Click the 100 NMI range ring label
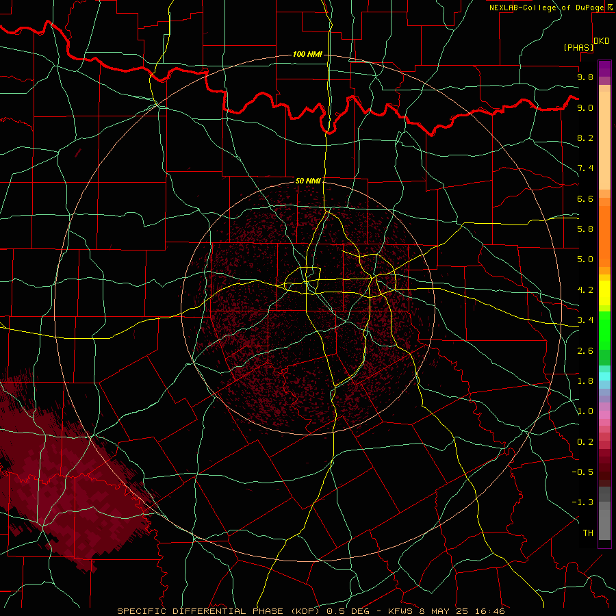Image resolution: width=616 pixels, height=616 pixels. 307,54
